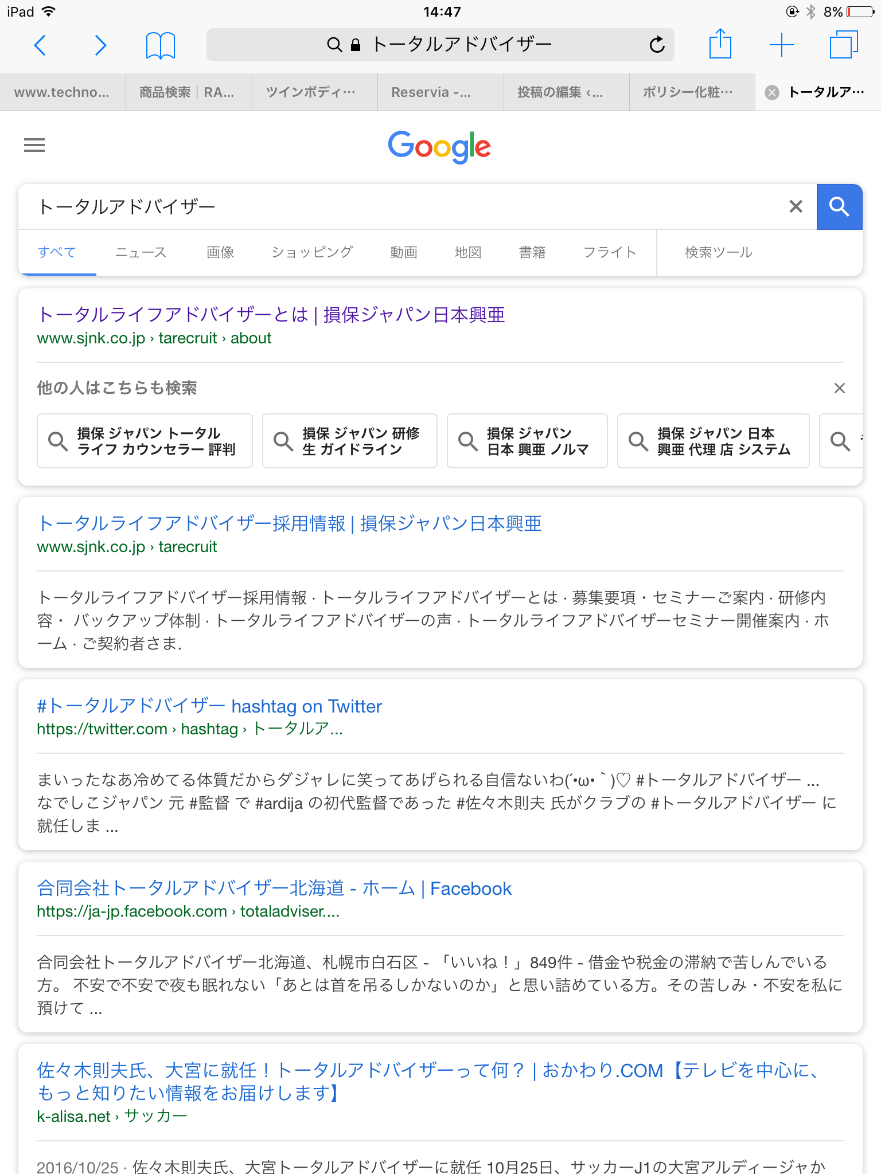The width and height of the screenshot is (881, 1174).
Task: Open the bookmarks book icon
Action: tap(161, 45)
